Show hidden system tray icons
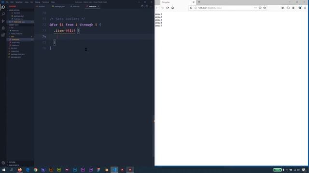The image size is (309, 173). pyautogui.click(x=287, y=170)
